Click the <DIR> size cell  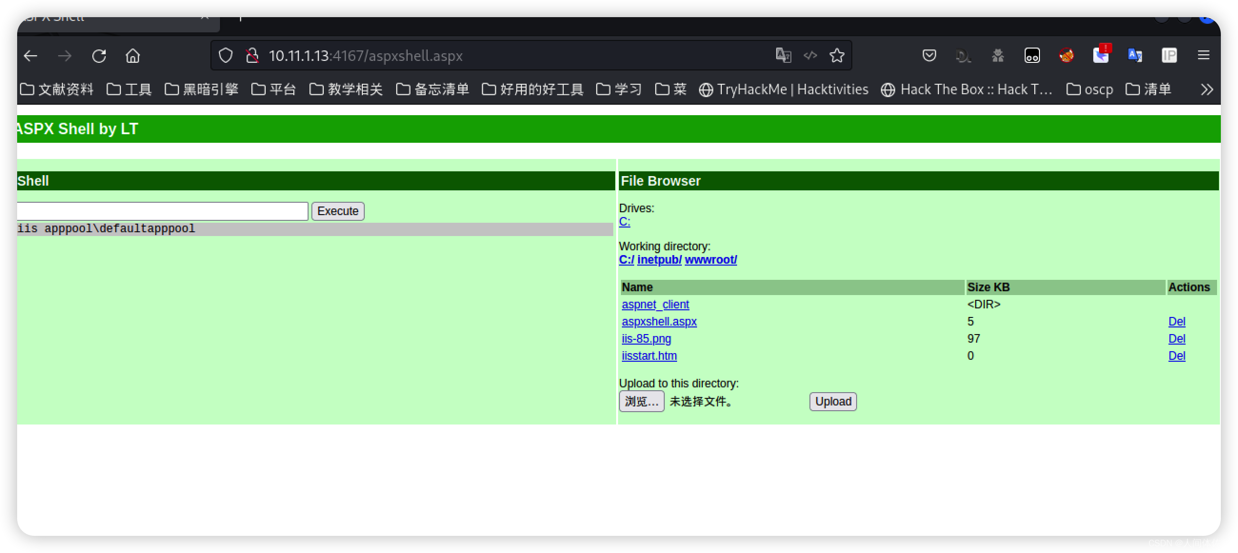pyautogui.click(x=984, y=305)
